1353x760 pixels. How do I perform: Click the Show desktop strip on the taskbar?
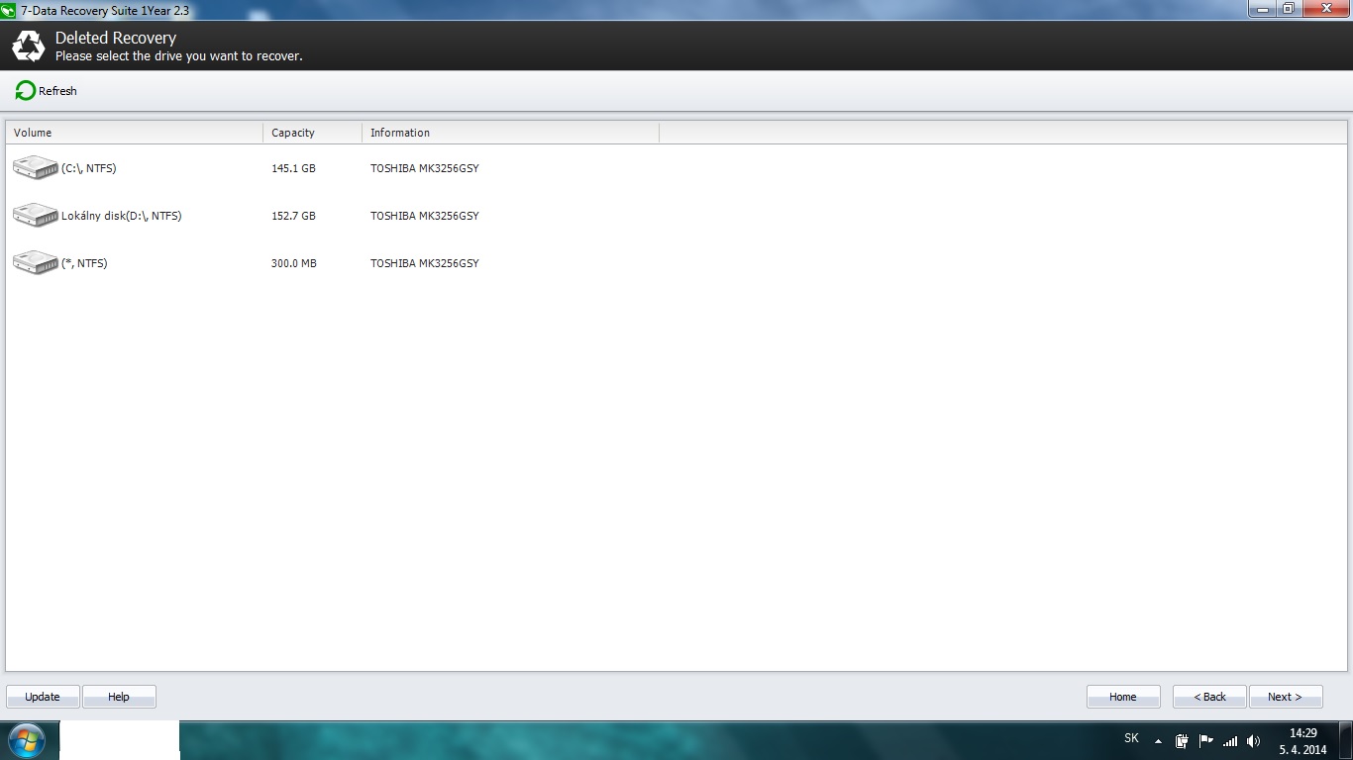[1346, 740]
